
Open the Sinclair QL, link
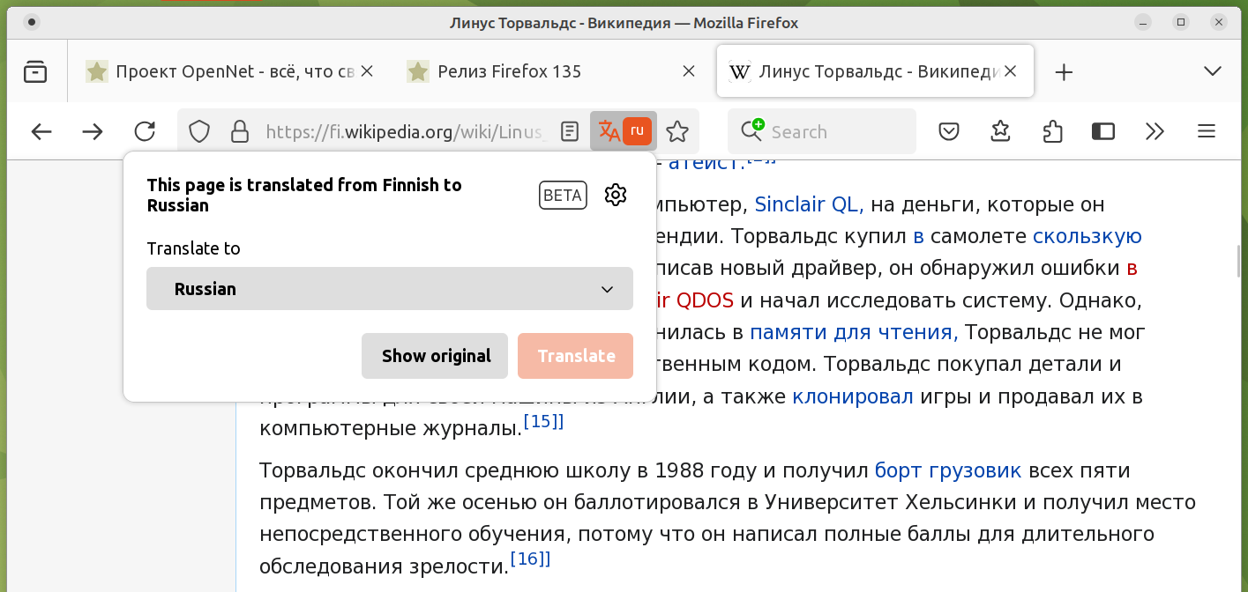809,205
